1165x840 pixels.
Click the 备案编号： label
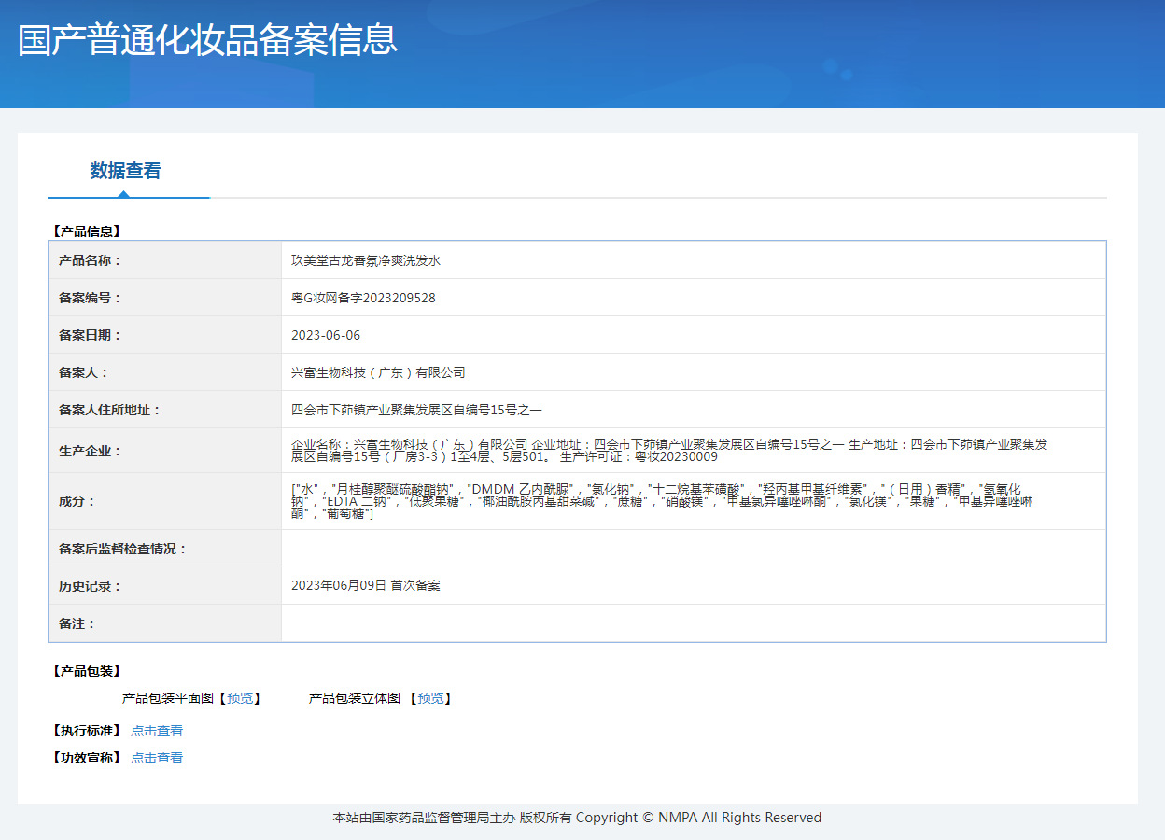tap(91, 298)
